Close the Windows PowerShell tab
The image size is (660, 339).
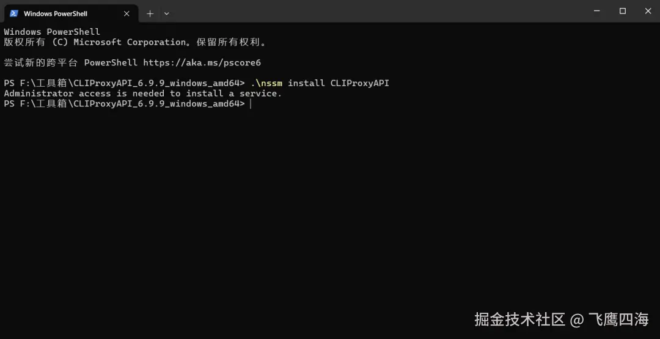[127, 13]
